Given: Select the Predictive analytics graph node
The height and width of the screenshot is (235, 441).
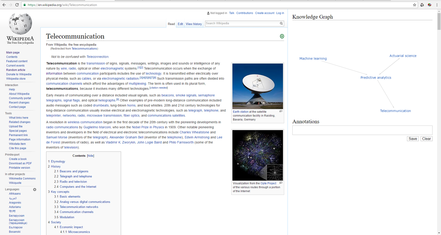Looking at the screenshot, I should [x=376, y=78].
